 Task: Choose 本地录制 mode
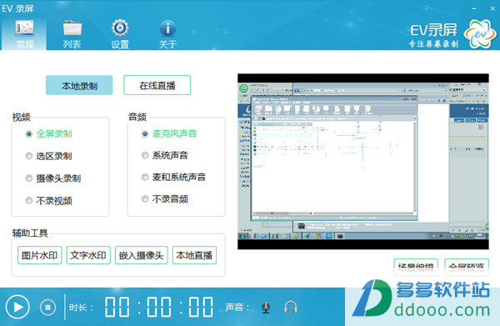click(79, 85)
